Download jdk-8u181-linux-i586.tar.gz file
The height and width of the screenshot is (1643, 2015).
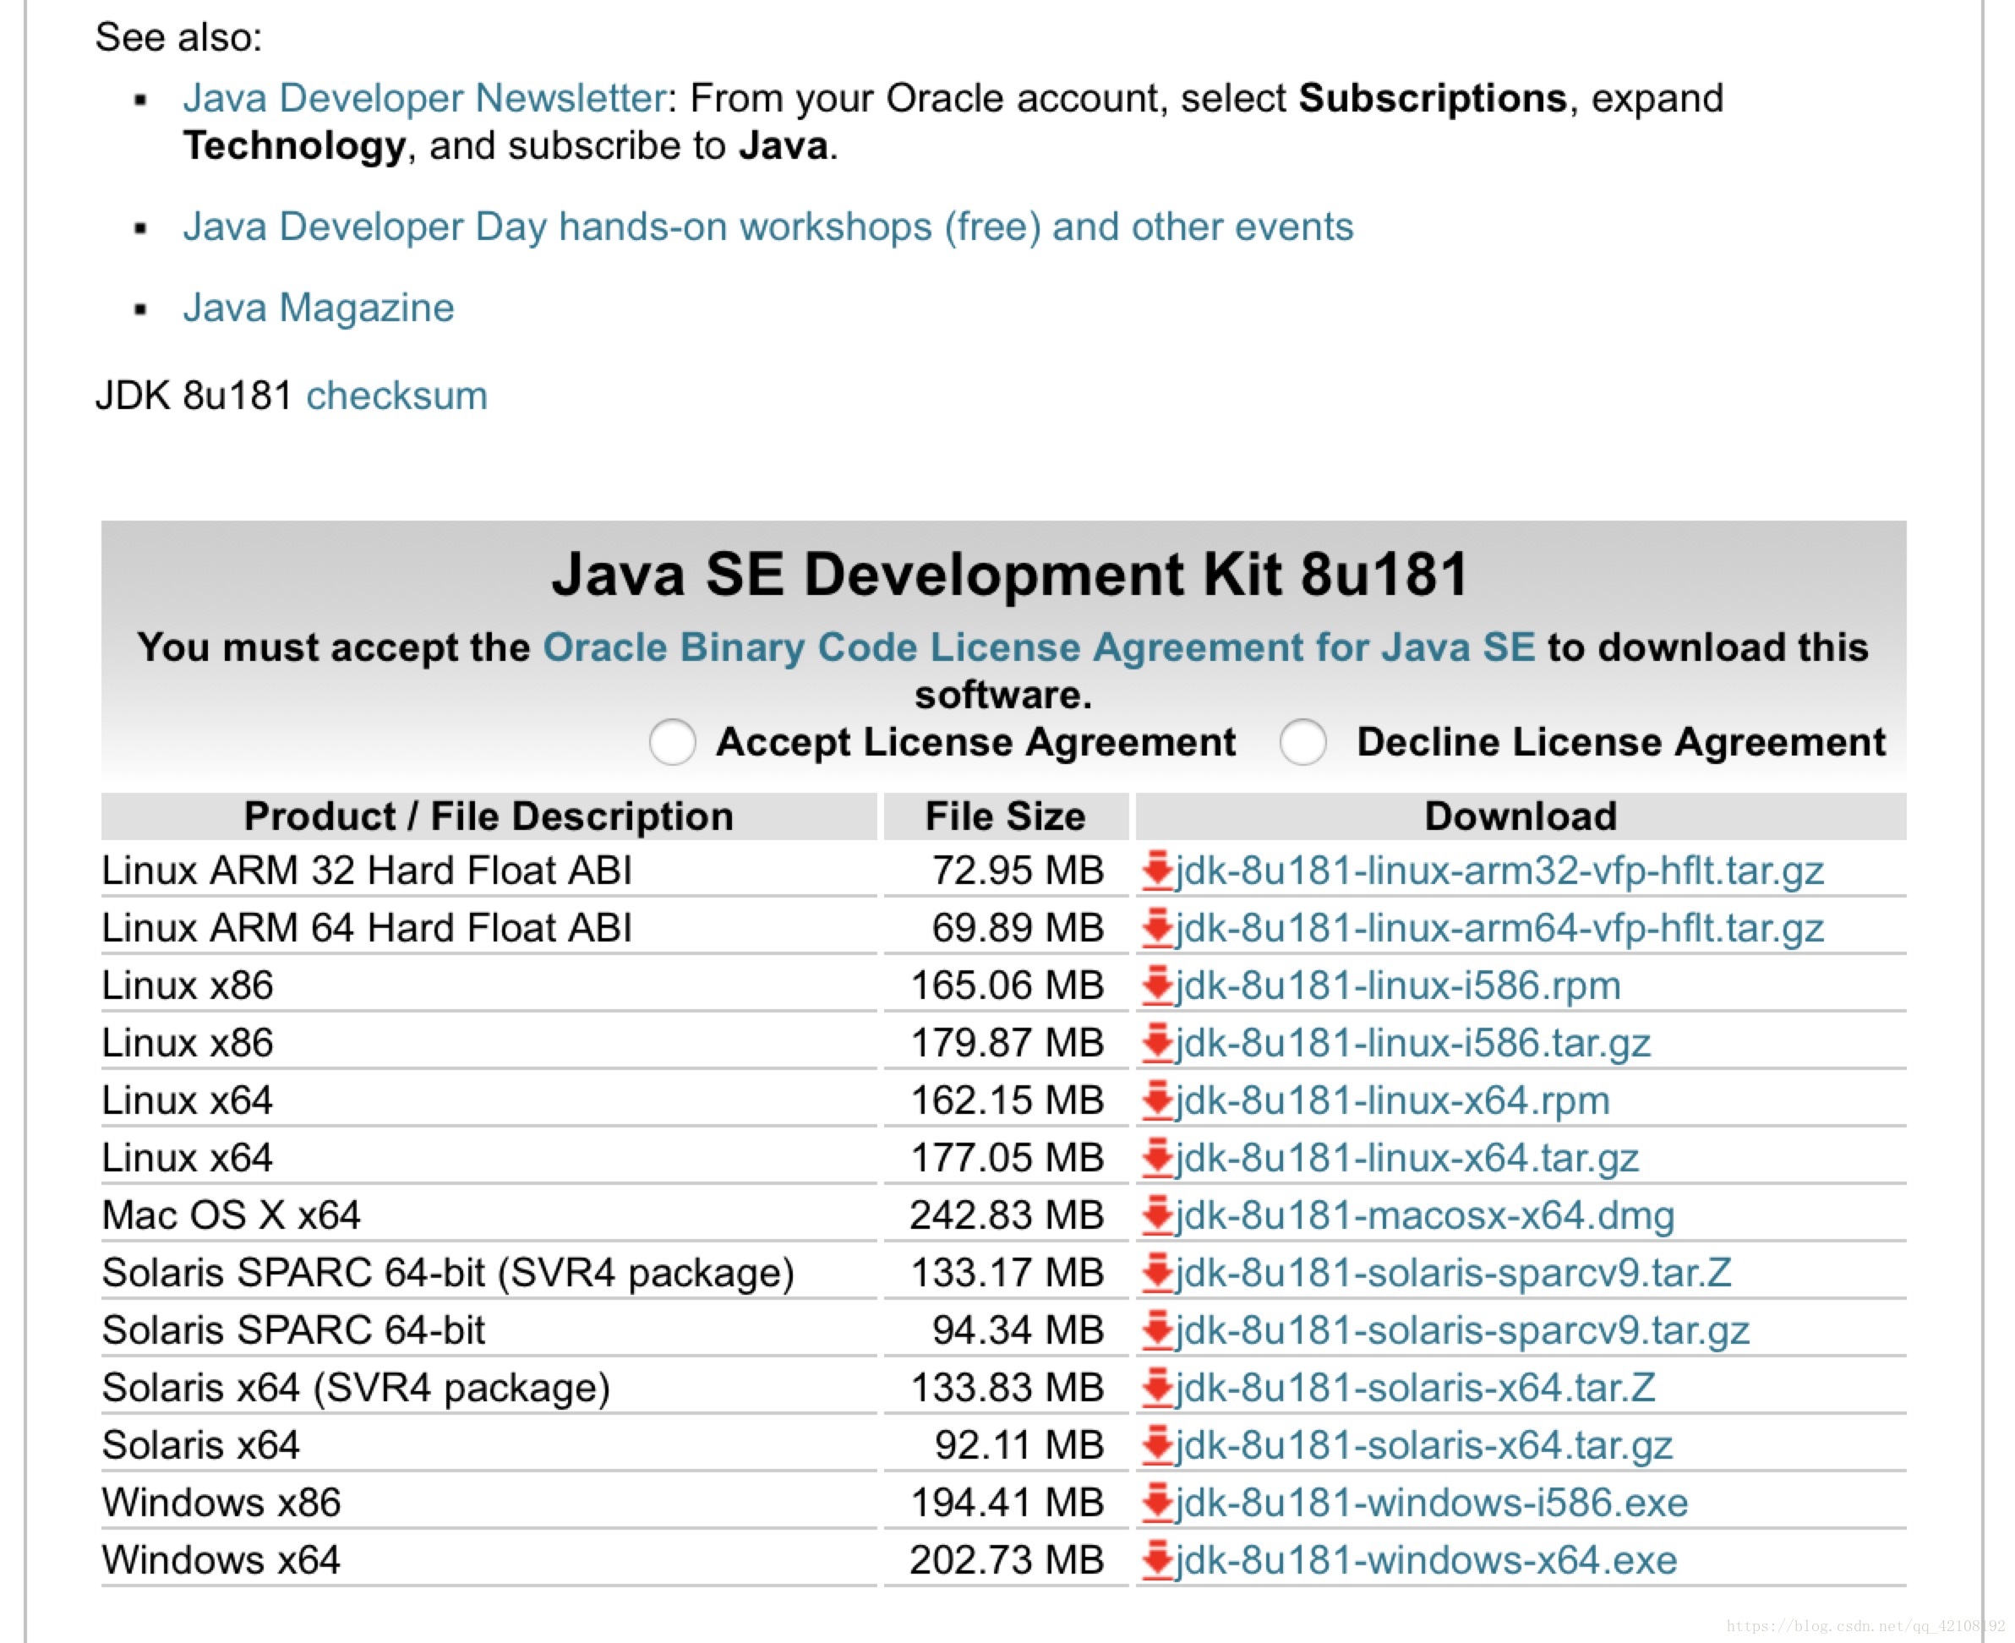coord(1412,1044)
